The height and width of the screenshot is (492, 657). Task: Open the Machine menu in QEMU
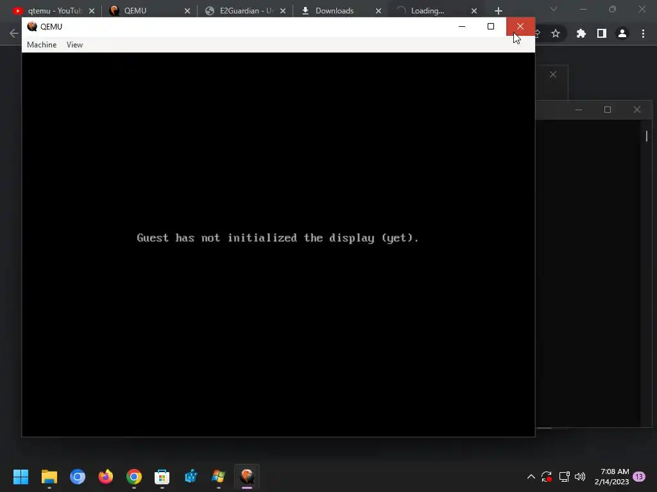pos(42,45)
